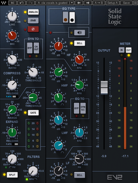Select the black EQ type switch
The width and height of the screenshot is (138, 183).
tap(72, 17)
